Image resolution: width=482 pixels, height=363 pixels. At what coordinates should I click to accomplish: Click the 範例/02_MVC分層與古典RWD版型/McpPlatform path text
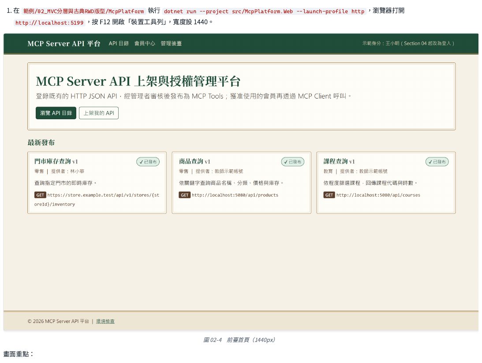[x=84, y=11]
